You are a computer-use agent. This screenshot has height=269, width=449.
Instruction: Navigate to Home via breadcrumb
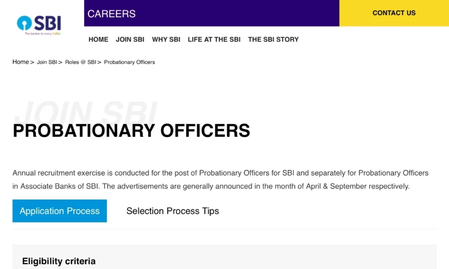20,62
